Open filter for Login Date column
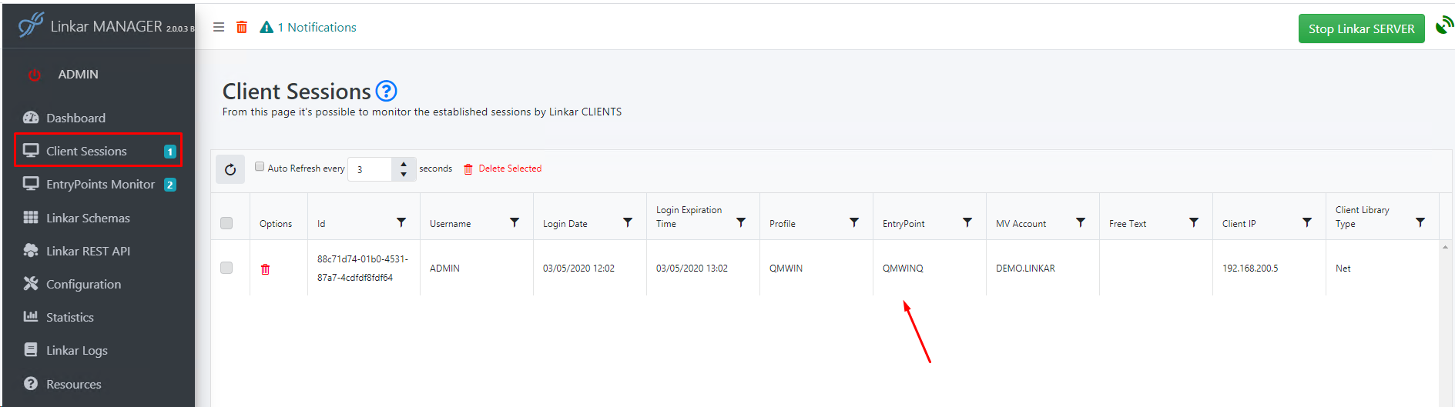The image size is (1455, 407). pos(628,222)
